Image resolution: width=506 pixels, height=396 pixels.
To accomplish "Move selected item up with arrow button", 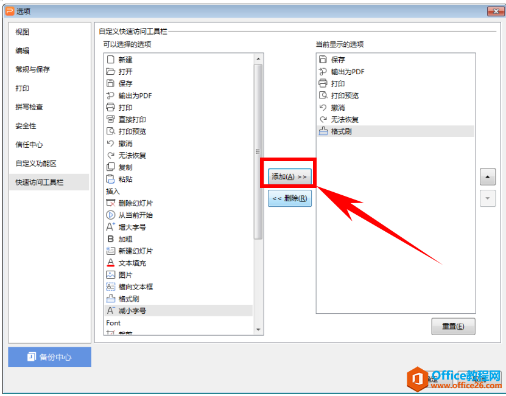I will tap(488, 177).
